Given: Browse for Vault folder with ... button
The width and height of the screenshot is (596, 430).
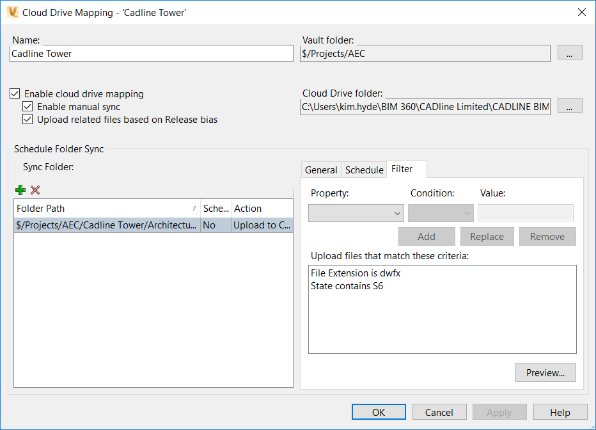Looking at the screenshot, I should (x=570, y=52).
